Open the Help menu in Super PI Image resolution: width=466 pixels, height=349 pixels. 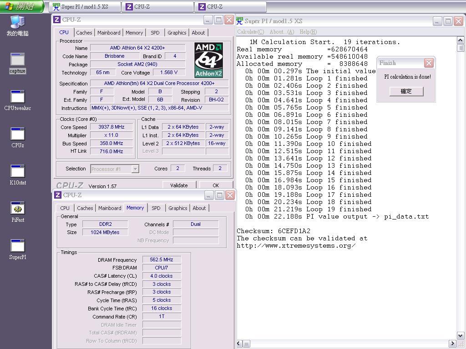(x=308, y=32)
